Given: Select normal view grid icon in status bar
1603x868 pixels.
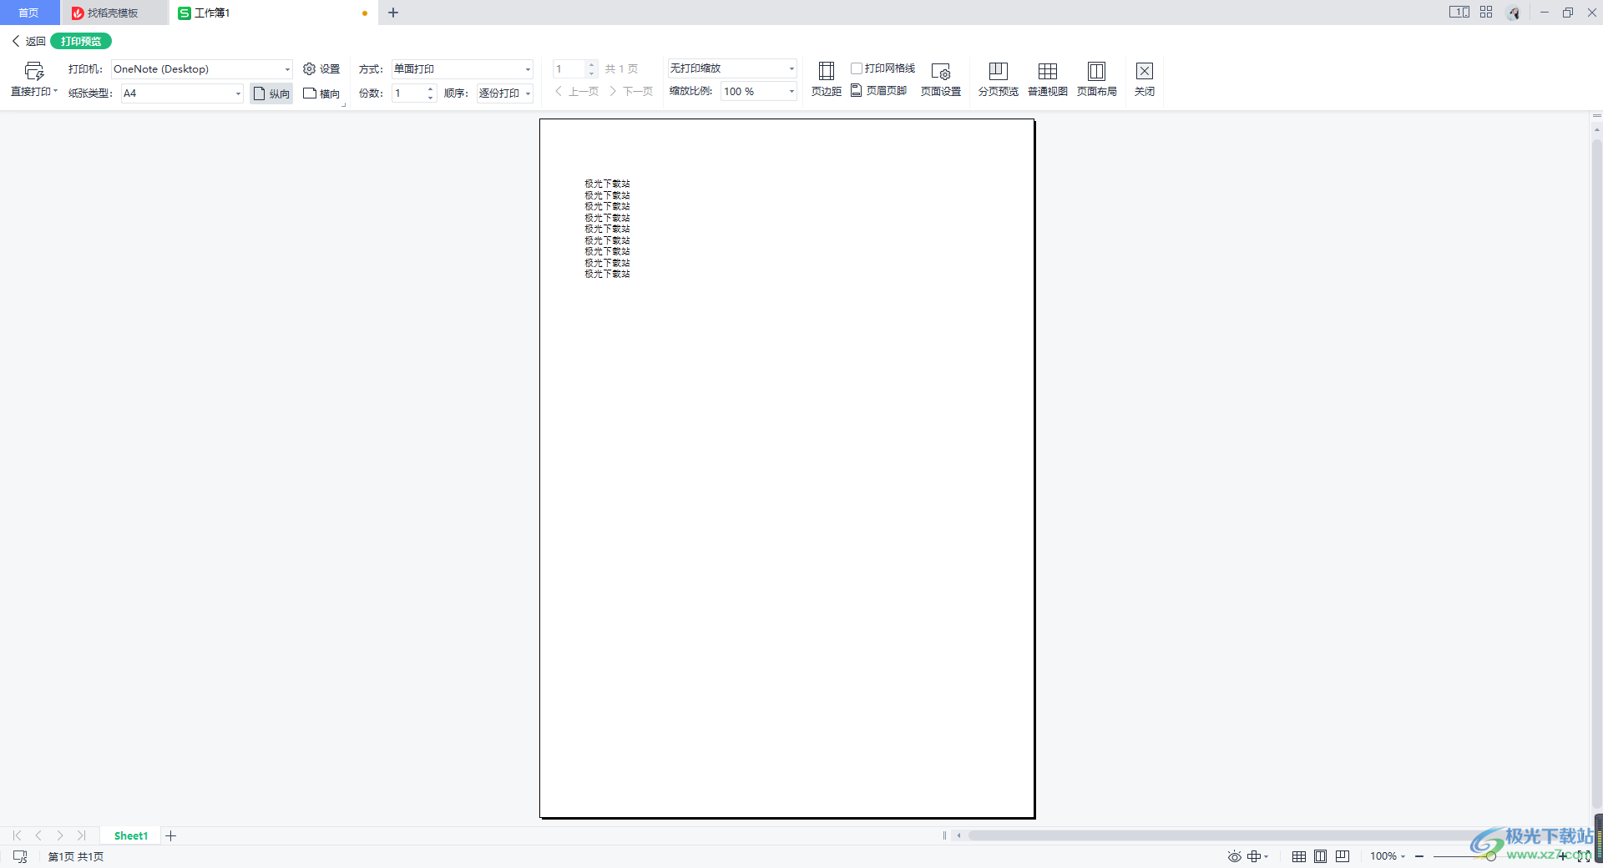Looking at the screenshot, I should click(1299, 856).
